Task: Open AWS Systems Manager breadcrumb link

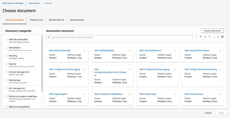Action: (x=13, y=3)
